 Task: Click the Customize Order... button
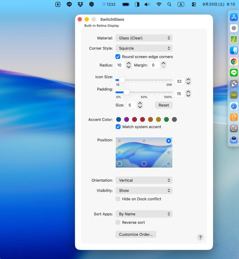click(x=136, y=234)
